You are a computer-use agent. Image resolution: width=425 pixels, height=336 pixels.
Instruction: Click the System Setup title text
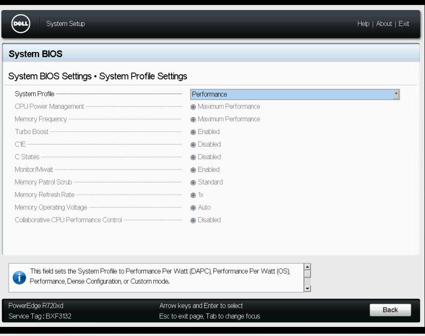click(x=66, y=24)
